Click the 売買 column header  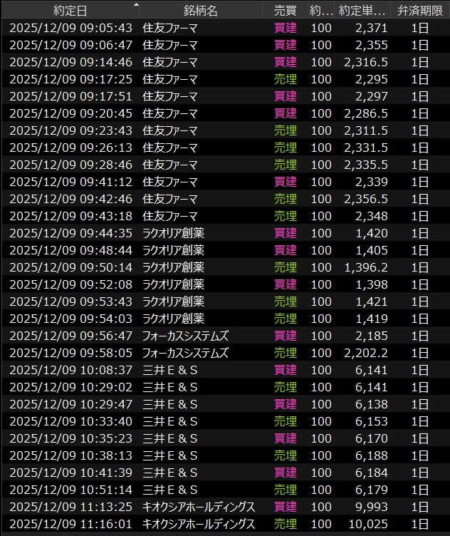[x=285, y=11]
